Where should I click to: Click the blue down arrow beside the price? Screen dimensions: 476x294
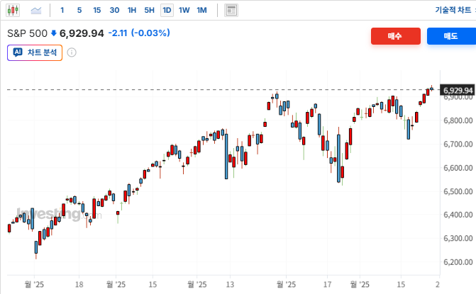click(x=54, y=33)
